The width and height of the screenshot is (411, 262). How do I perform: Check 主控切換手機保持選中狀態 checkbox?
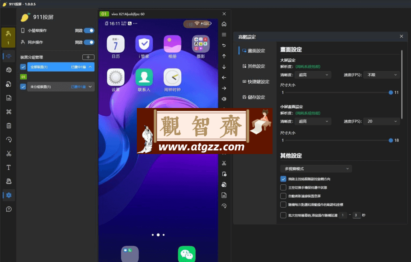[x=283, y=188]
